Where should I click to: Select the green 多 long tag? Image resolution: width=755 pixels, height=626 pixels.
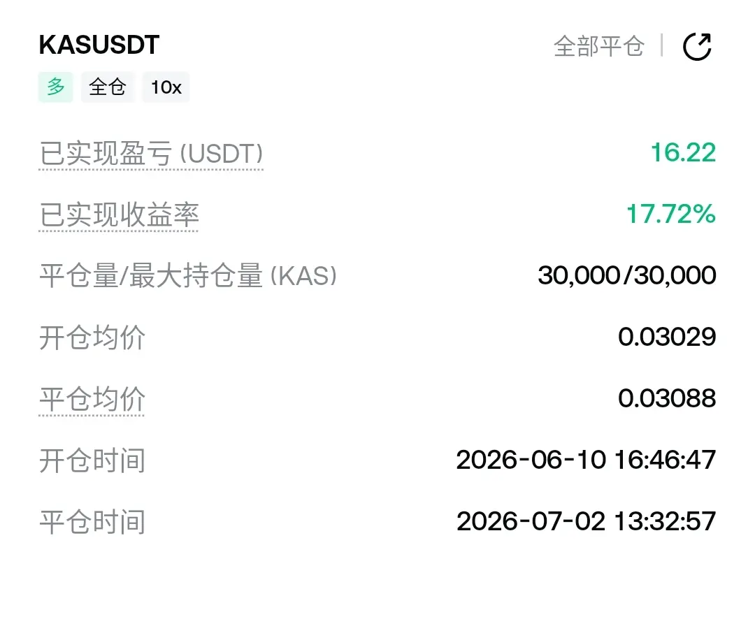click(55, 87)
